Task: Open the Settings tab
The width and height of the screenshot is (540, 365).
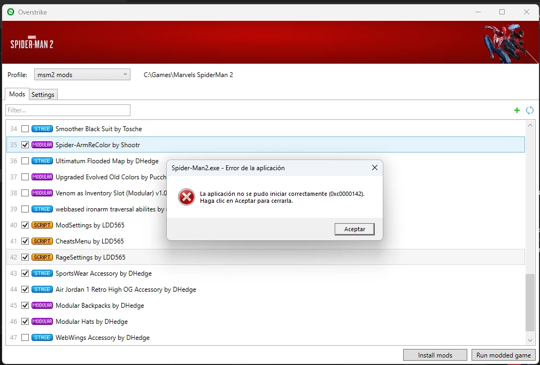Action: (x=43, y=94)
